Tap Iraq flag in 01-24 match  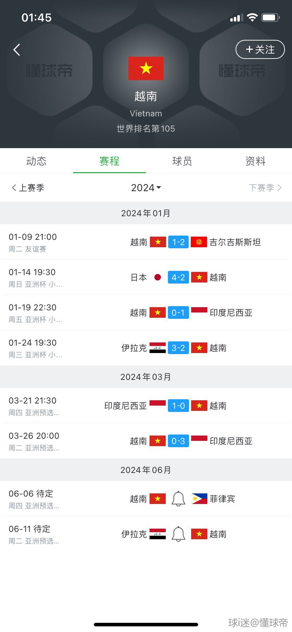[x=158, y=348]
